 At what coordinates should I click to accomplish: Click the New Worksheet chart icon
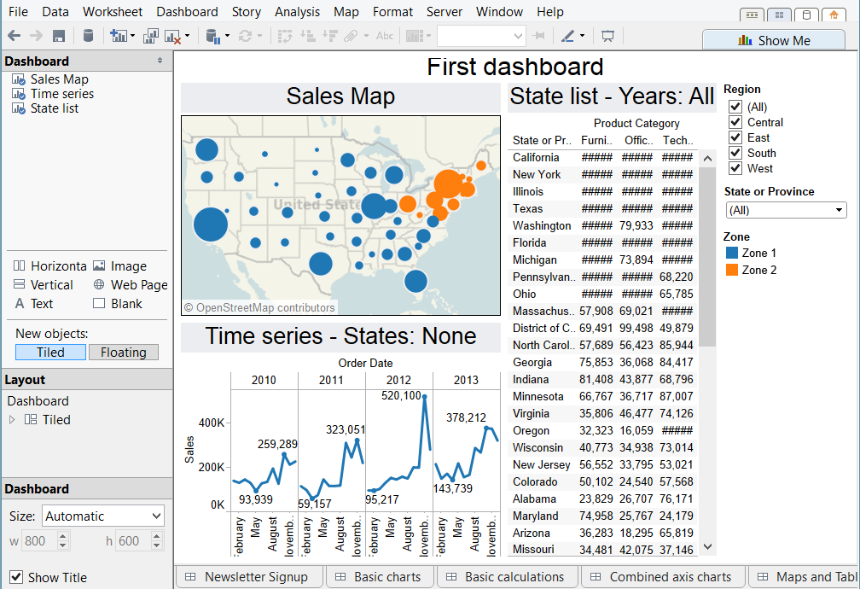118,36
